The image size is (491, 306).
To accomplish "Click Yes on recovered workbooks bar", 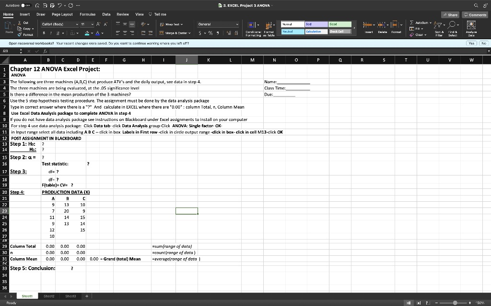I will (x=471, y=44).
